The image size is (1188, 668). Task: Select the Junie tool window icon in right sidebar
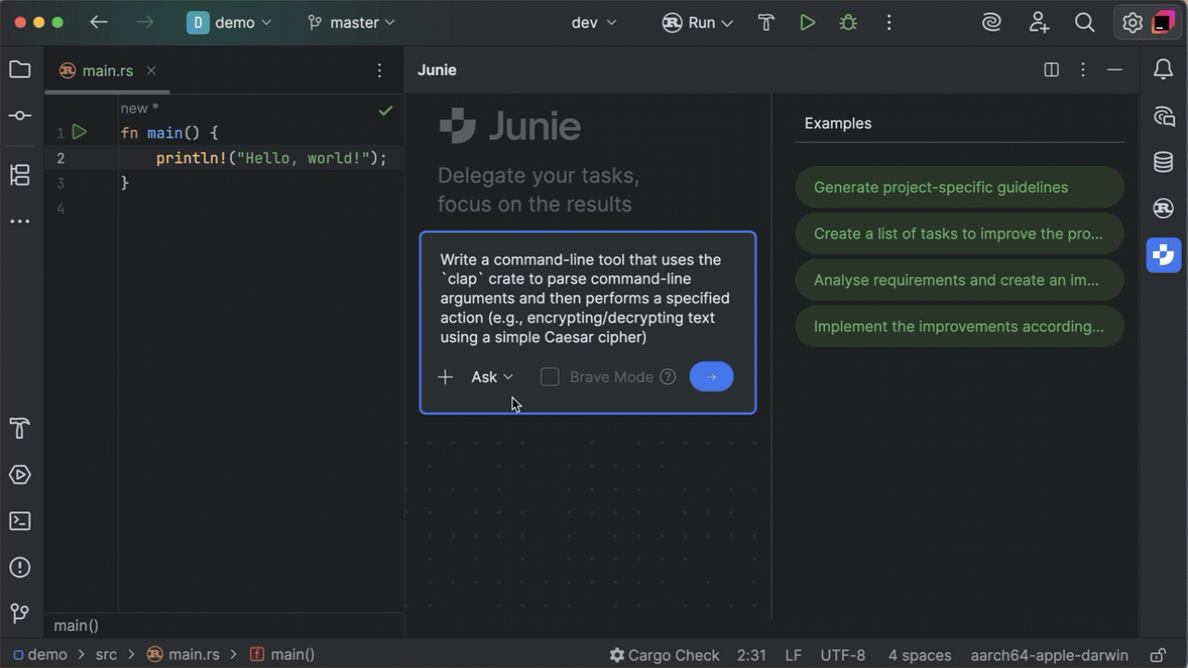1163,255
